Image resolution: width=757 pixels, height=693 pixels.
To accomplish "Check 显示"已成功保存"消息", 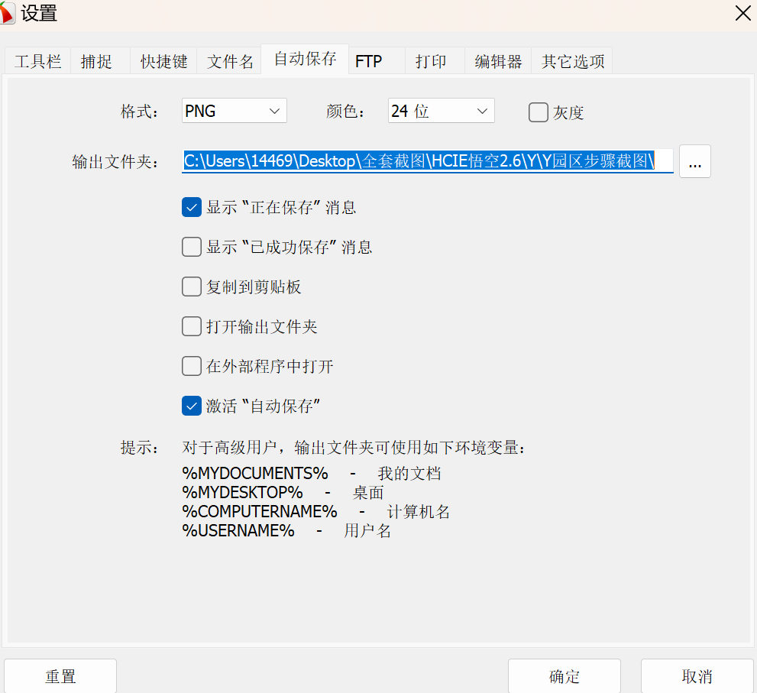I will (192, 247).
